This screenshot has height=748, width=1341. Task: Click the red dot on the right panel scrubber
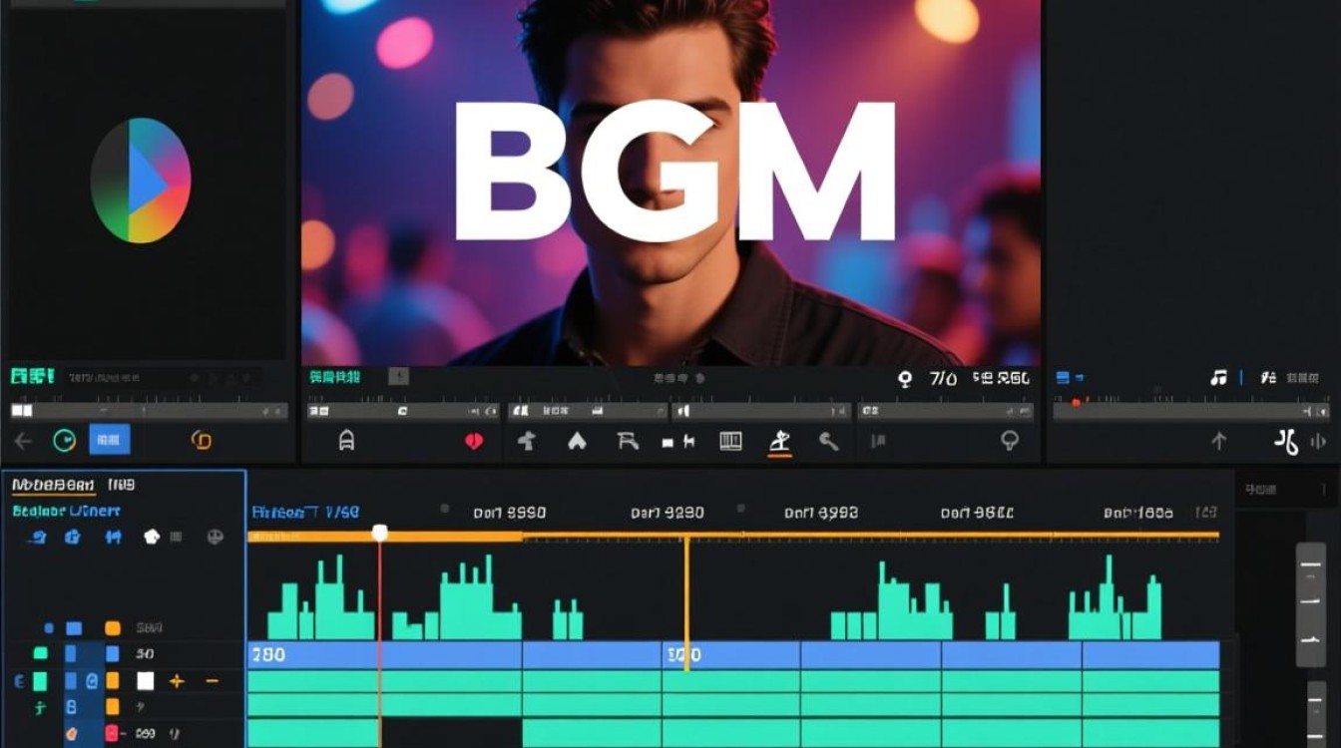1076,403
